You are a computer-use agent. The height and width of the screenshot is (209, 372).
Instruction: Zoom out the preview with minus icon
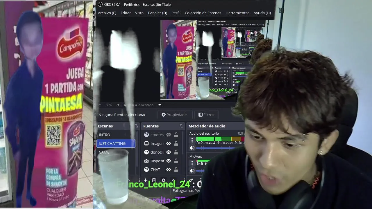tap(100, 105)
